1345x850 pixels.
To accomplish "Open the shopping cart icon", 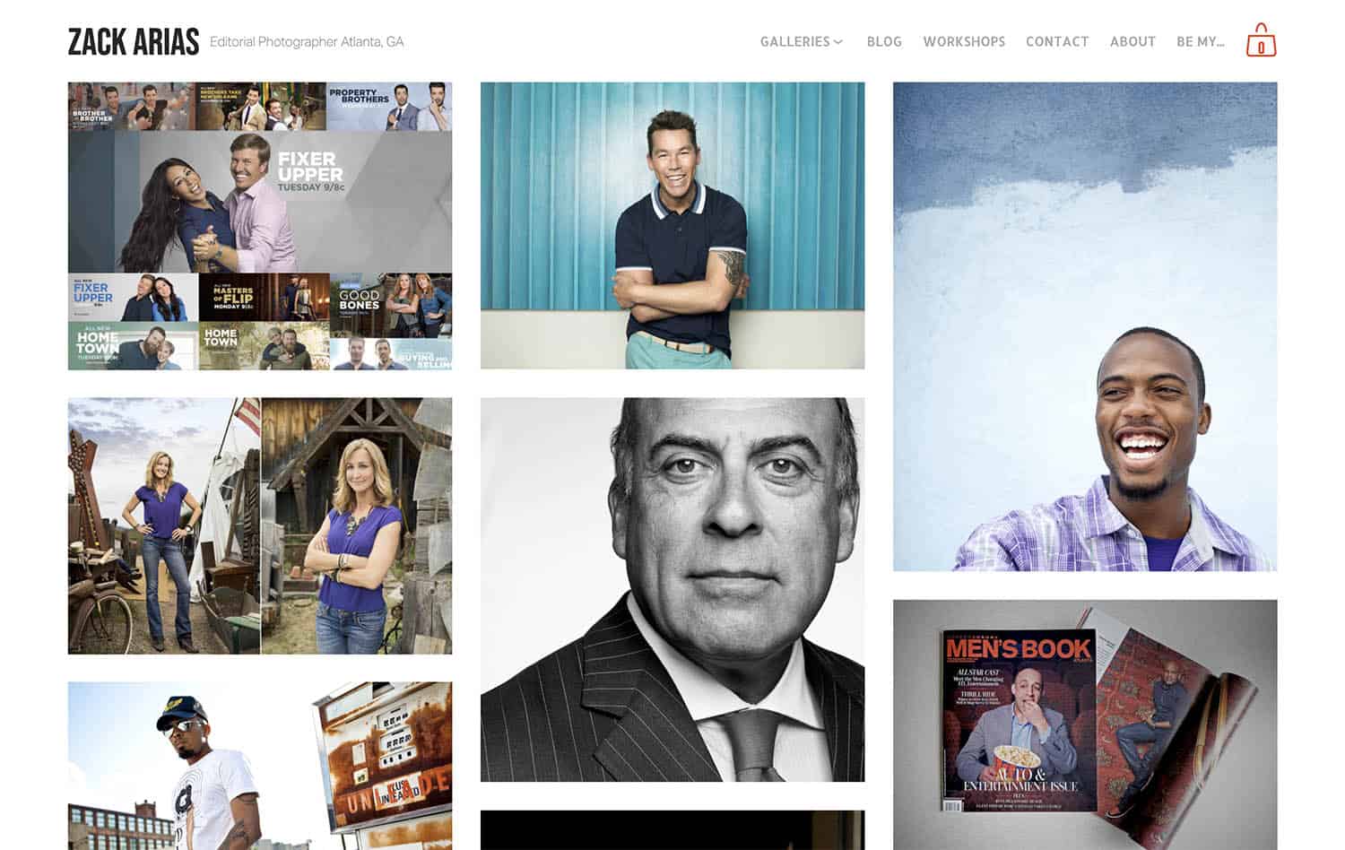I will 1262,40.
